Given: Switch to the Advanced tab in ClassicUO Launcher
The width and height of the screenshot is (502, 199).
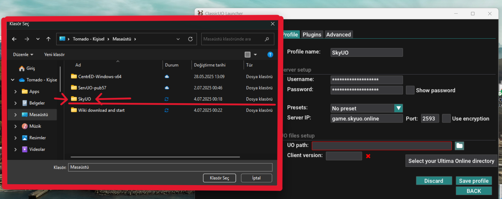Looking at the screenshot, I should 338,35.
